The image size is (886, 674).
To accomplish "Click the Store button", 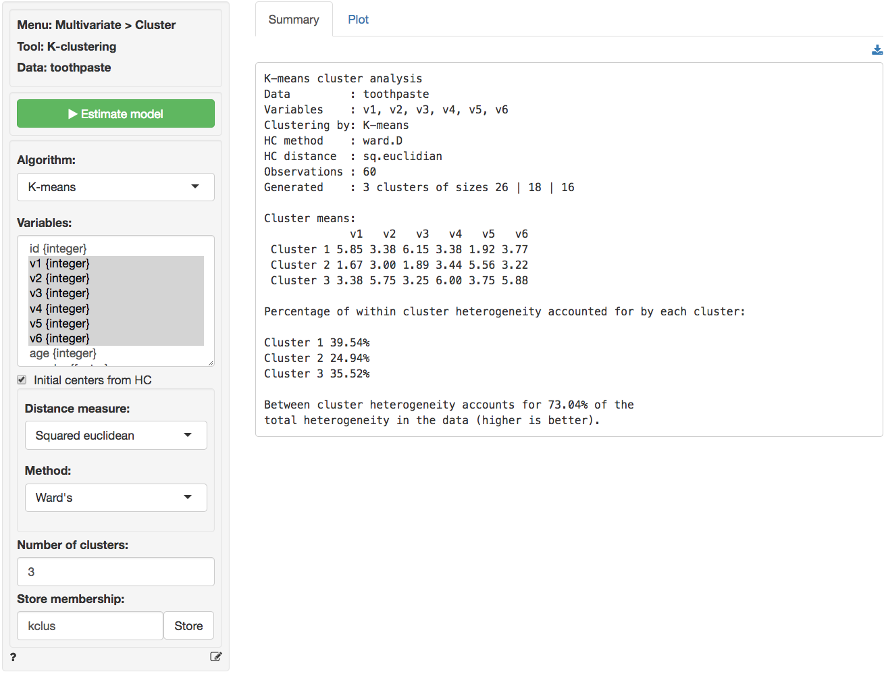I will pos(188,626).
